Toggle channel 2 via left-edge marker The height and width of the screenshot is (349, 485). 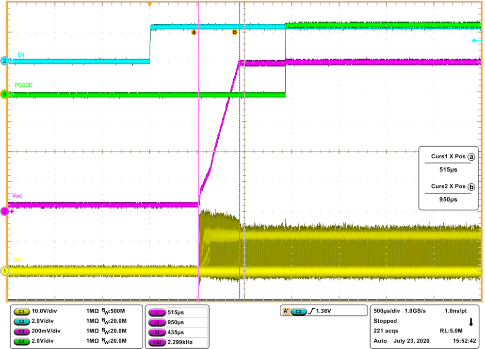4,62
